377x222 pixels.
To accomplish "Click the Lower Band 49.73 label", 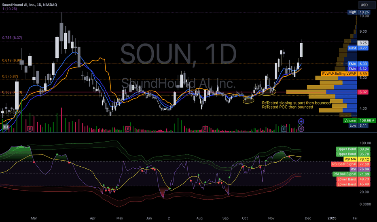I will point(353,179).
